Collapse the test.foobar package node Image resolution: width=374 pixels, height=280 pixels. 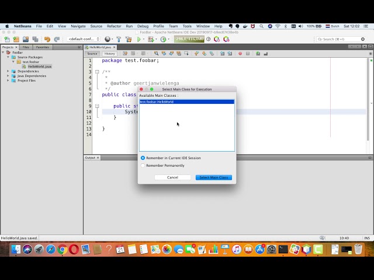13,62
